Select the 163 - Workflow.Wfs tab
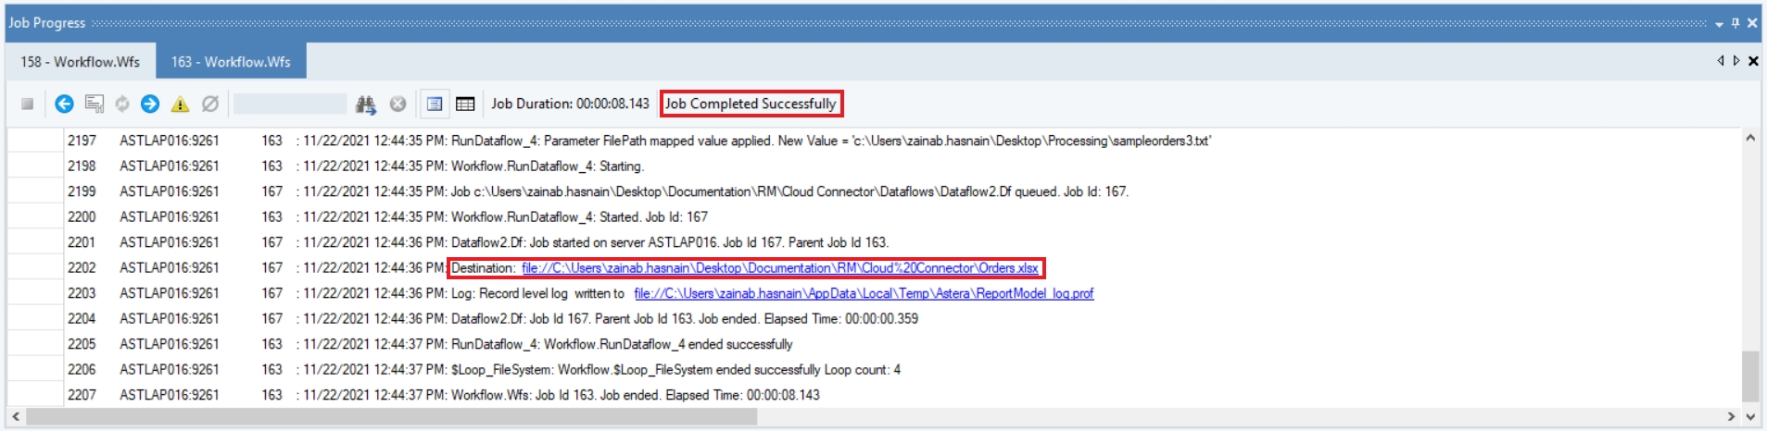The width and height of the screenshot is (1767, 431). pyautogui.click(x=231, y=62)
